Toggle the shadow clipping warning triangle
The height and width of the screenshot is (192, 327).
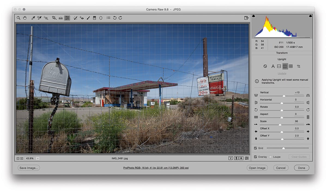tap(254, 16)
